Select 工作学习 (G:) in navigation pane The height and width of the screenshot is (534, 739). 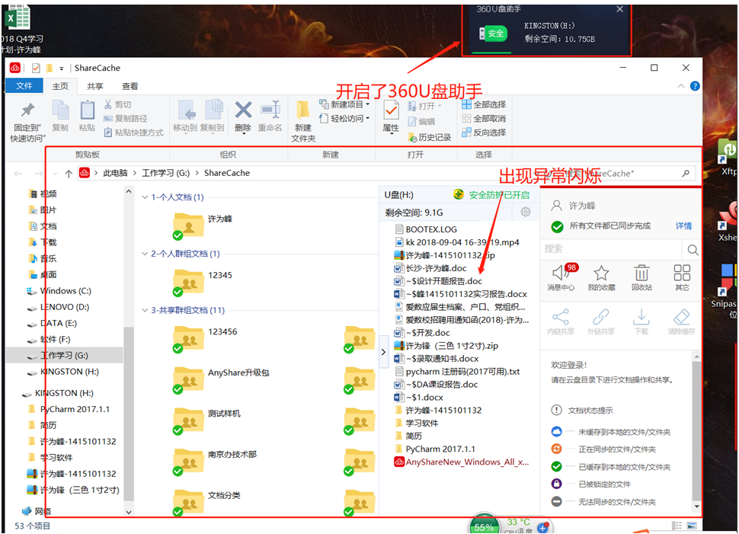pos(64,356)
